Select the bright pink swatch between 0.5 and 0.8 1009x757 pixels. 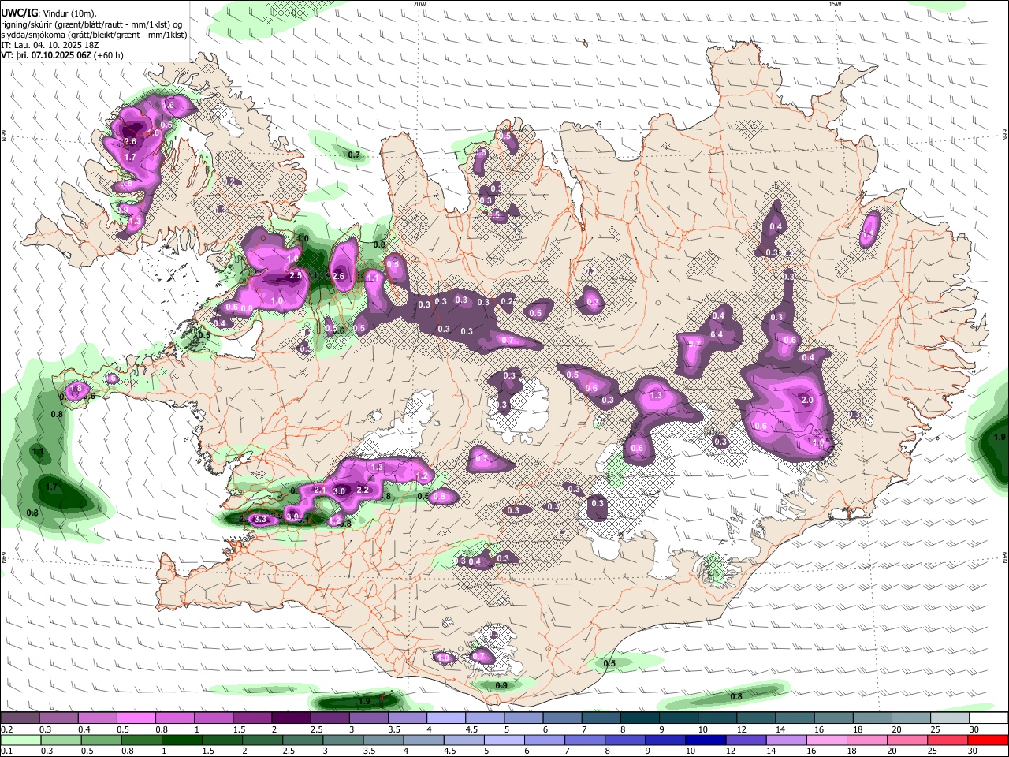(x=136, y=718)
